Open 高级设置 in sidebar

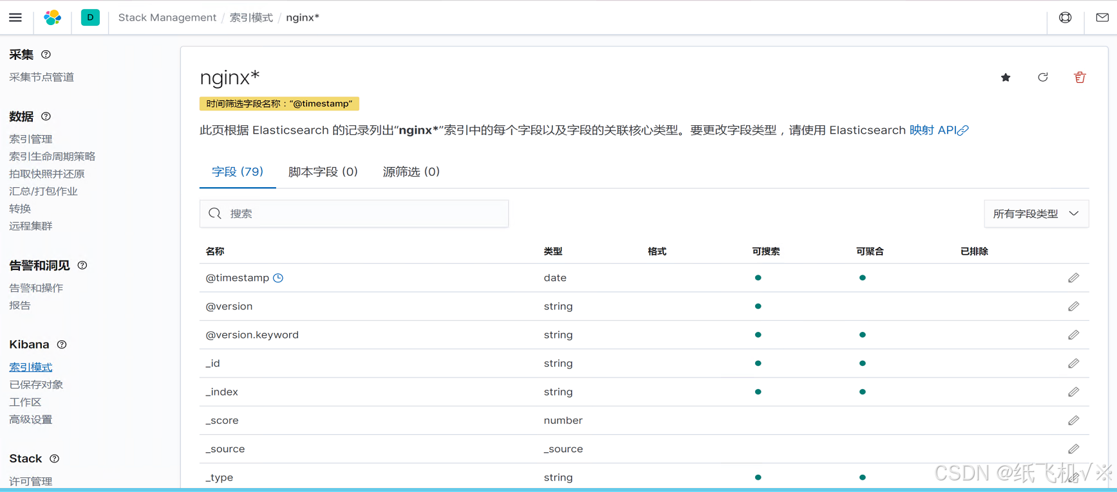pos(31,419)
